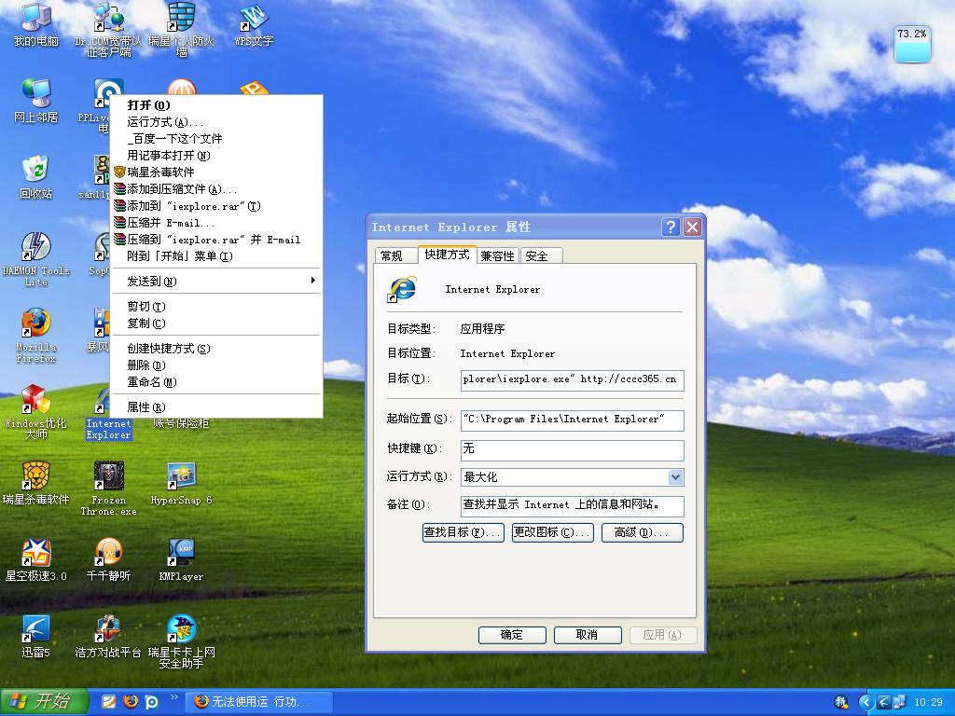Click the 更改图标(C)... button
Image resolution: width=955 pixels, height=716 pixels.
click(552, 532)
